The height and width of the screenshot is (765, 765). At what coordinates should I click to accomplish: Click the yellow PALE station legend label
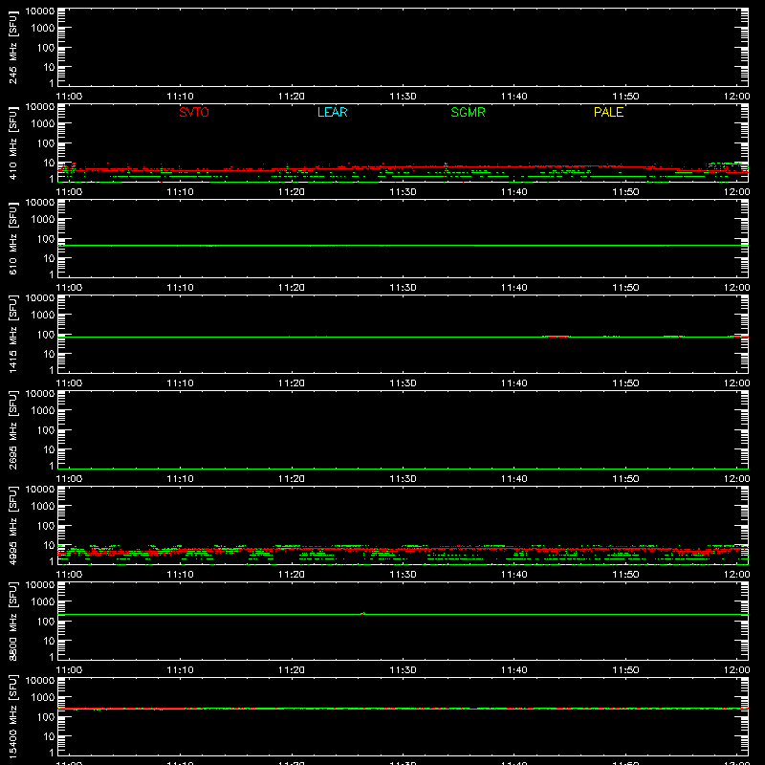coord(608,112)
